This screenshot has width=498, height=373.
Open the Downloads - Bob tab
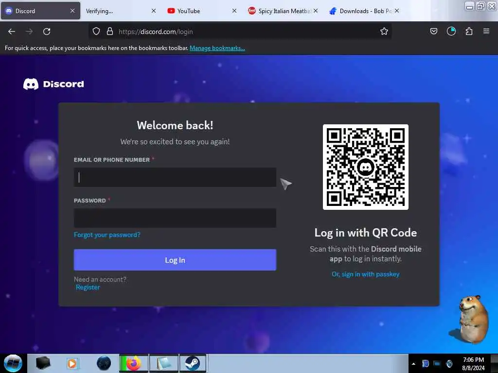365,11
